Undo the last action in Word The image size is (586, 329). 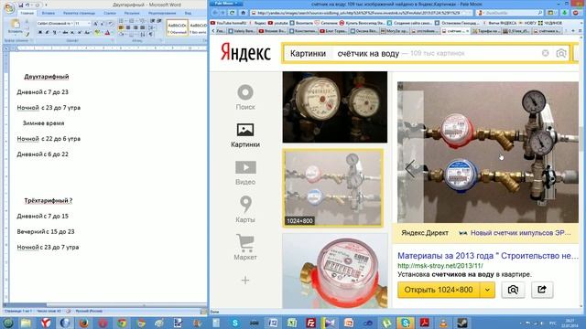coord(27,5)
